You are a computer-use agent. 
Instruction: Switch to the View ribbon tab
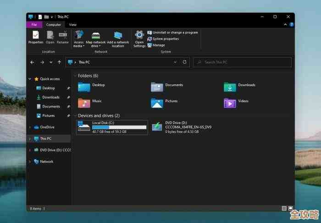[72, 25]
